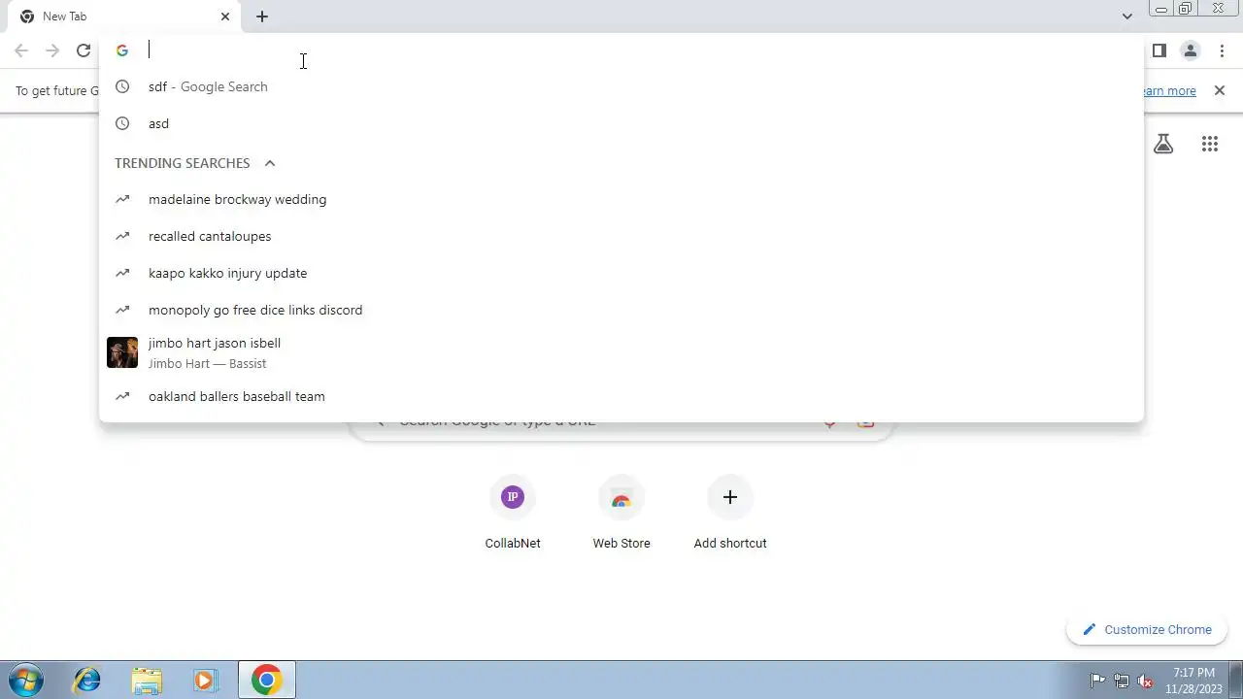Click trending arrow icon beside oakland ballers
This screenshot has height=699, width=1243.
click(x=122, y=396)
